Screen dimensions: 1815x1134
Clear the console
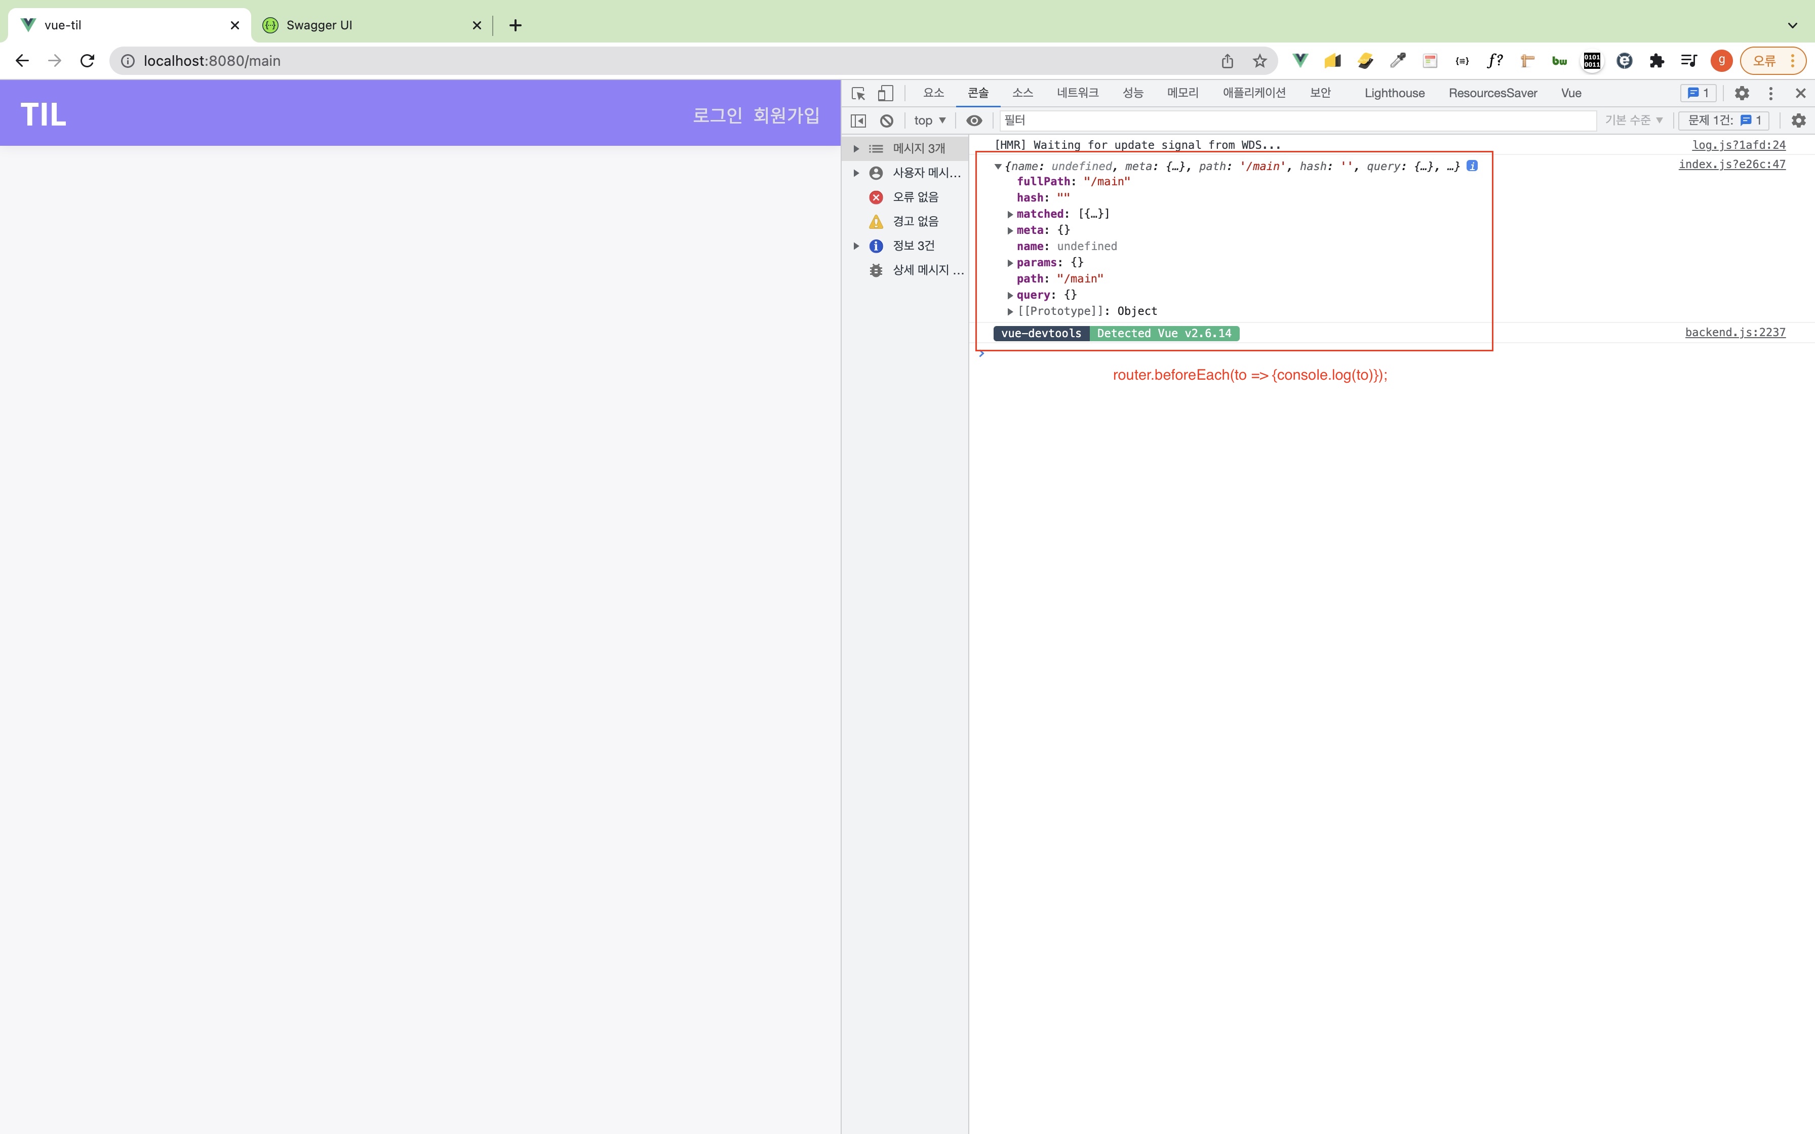pyautogui.click(x=887, y=120)
